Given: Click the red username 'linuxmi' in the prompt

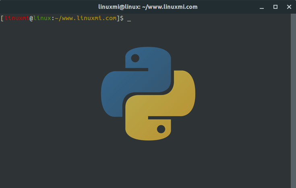Looking at the screenshot, I should point(17,18).
